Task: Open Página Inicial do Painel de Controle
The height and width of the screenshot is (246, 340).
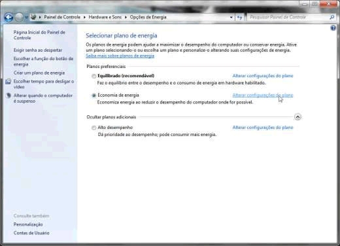Action: pos(39,35)
